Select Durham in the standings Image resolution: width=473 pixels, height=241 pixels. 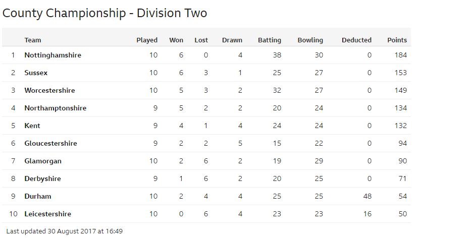tap(38, 197)
